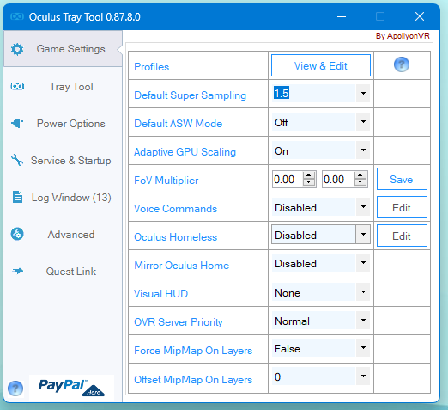Switch to the Tray Tool tab
The height and width of the screenshot is (410, 448).
tap(63, 86)
